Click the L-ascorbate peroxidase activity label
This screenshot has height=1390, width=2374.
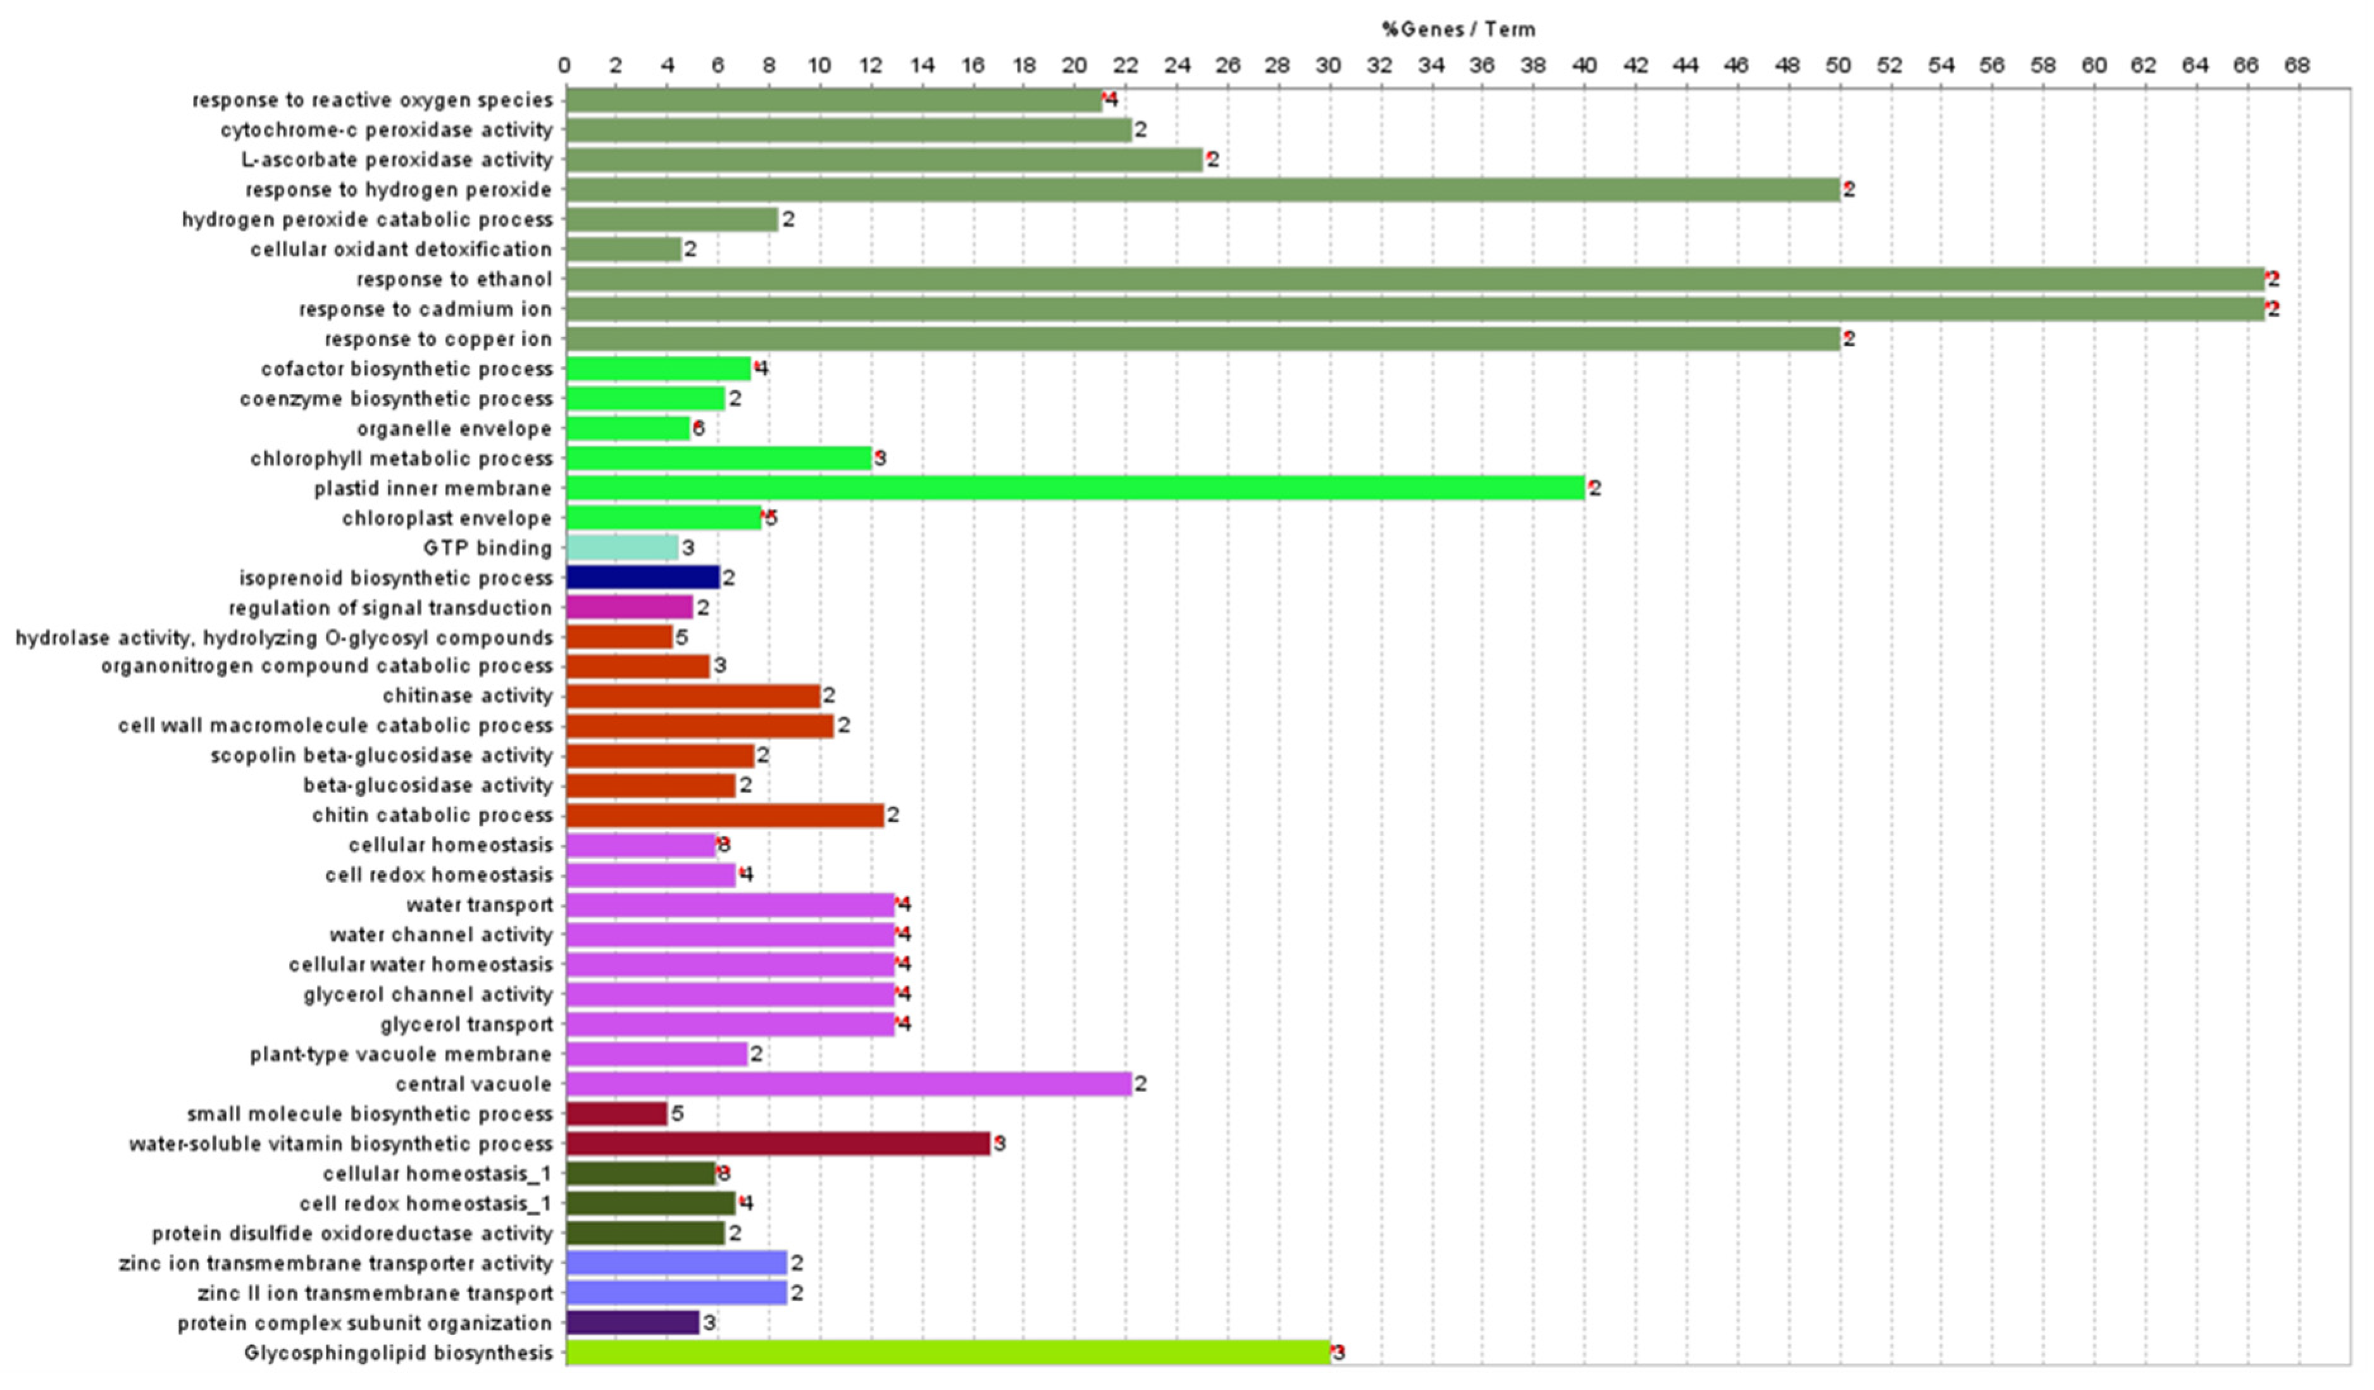397,159
